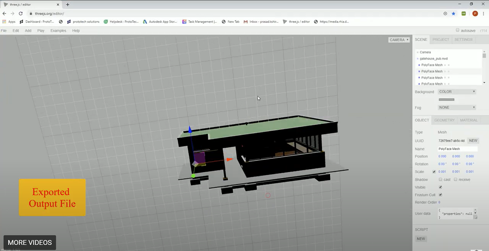Open the Apps grid in bookmarks bar
Screen dimensions: 489x251
(9, 22)
